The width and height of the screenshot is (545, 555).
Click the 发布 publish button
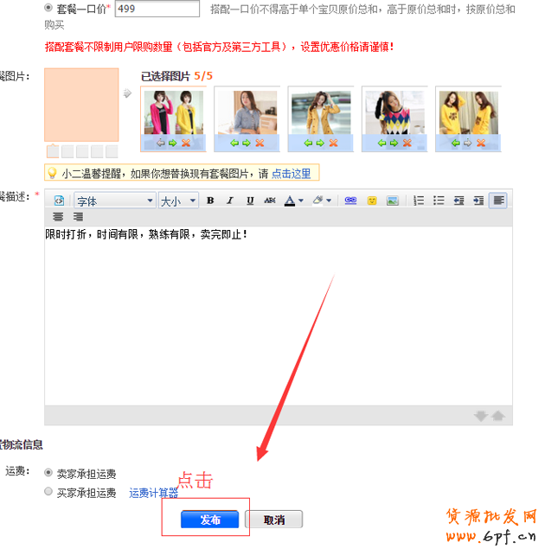(209, 520)
